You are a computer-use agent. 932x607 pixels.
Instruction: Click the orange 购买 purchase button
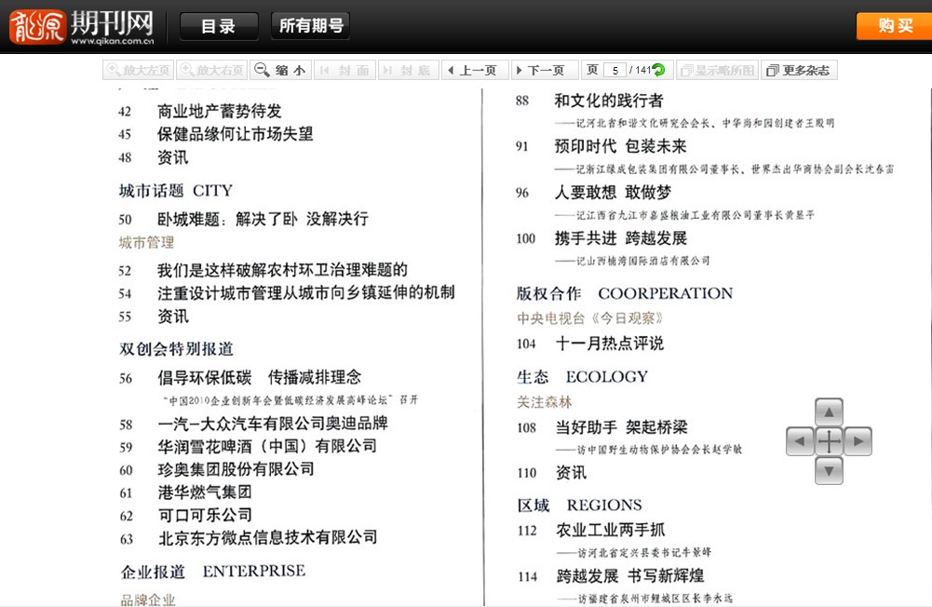[893, 26]
